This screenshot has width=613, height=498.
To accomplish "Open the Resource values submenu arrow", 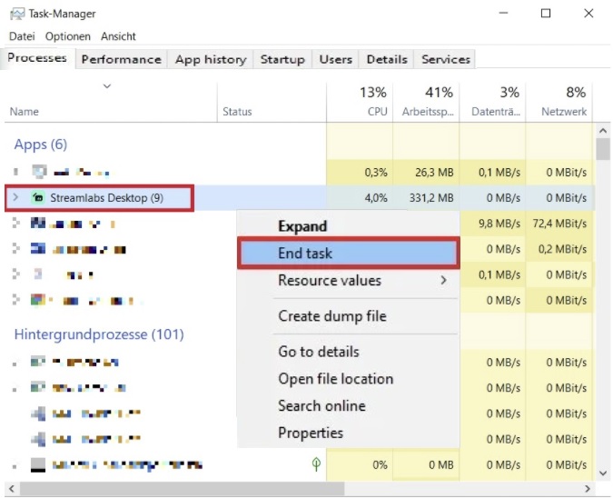I will (x=443, y=281).
